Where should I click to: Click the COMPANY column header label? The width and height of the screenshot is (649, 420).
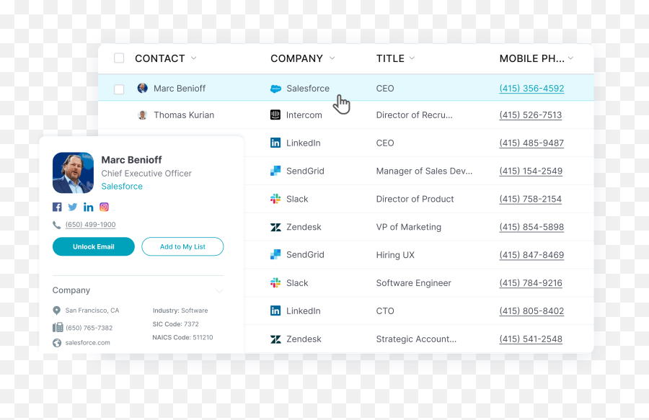297,58
